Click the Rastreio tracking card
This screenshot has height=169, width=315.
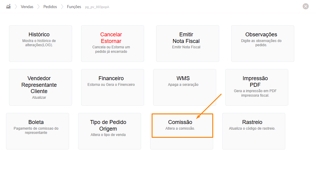pos(254,131)
